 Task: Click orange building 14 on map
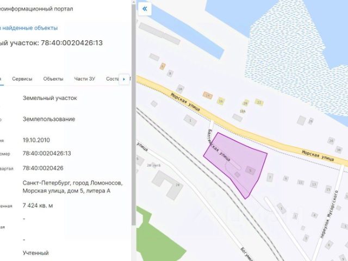coord(208,96)
